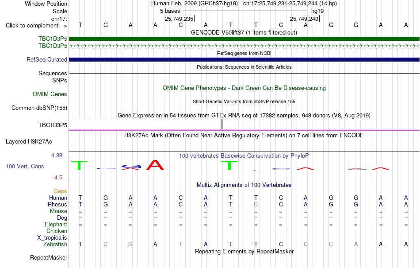Click the Human species label
This screenshot has height=268, width=420.
[x=58, y=198]
